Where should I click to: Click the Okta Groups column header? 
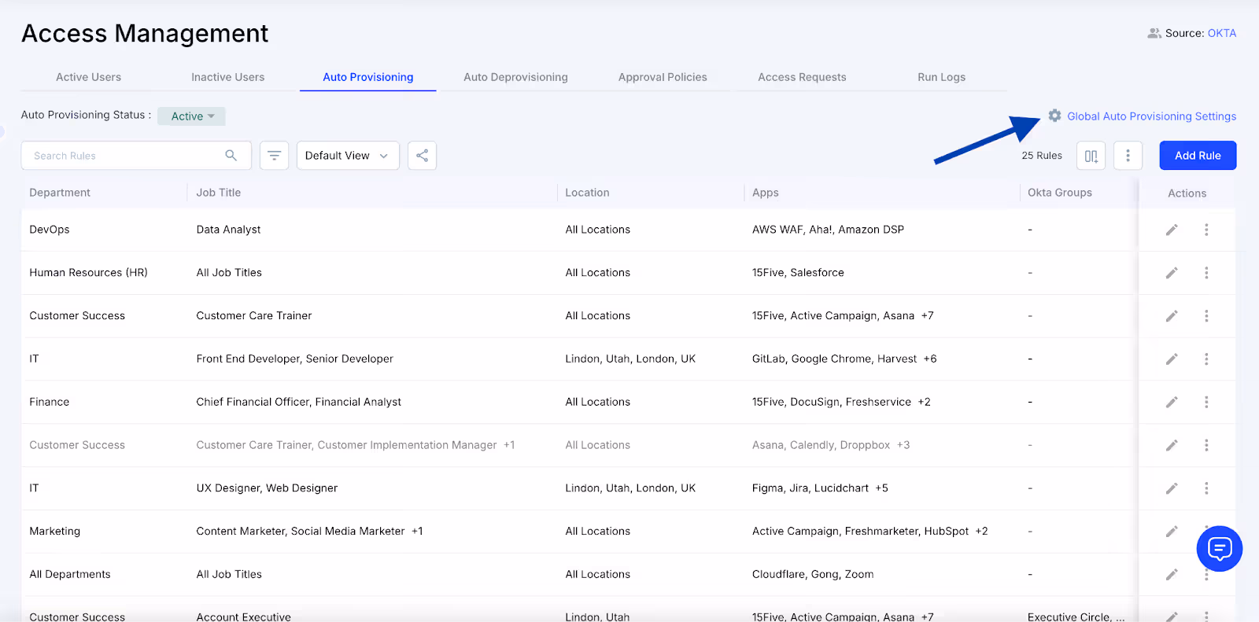tap(1060, 193)
